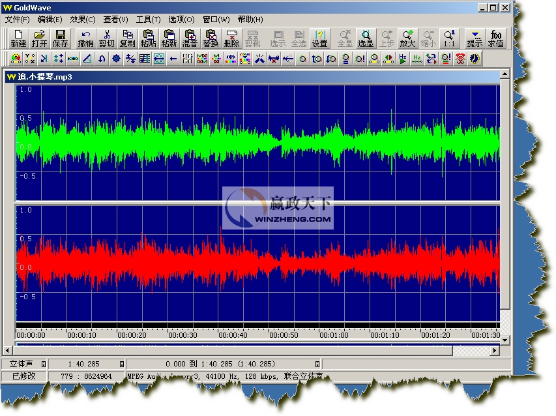556x416 pixels.
Task: Click the 打开 (Open) folder icon
Action: [x=39, y=38]
